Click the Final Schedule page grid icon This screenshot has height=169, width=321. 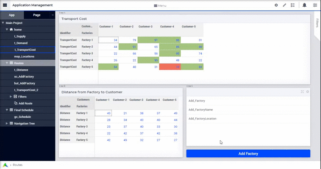click(x=11, y=110)
